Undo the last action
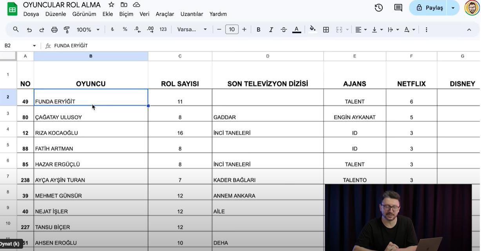The width and height of the screenshot is (481, 251). point(29,29)
